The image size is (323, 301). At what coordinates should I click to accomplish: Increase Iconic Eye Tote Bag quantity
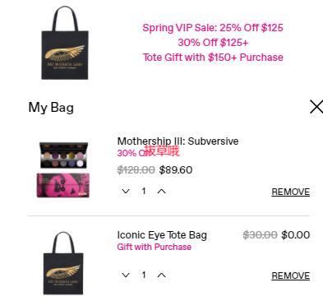[162, 275]
